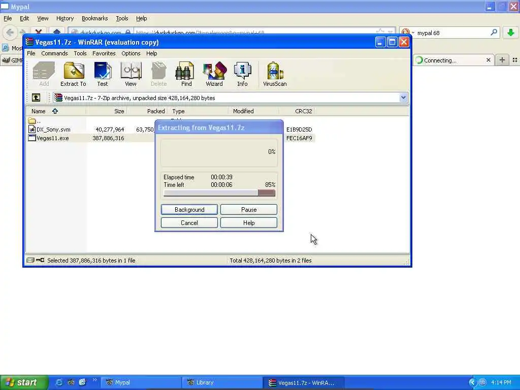Click the Add toolbar icon
The width and height of the screenshot is (520, 390).
tap(44, 74)
